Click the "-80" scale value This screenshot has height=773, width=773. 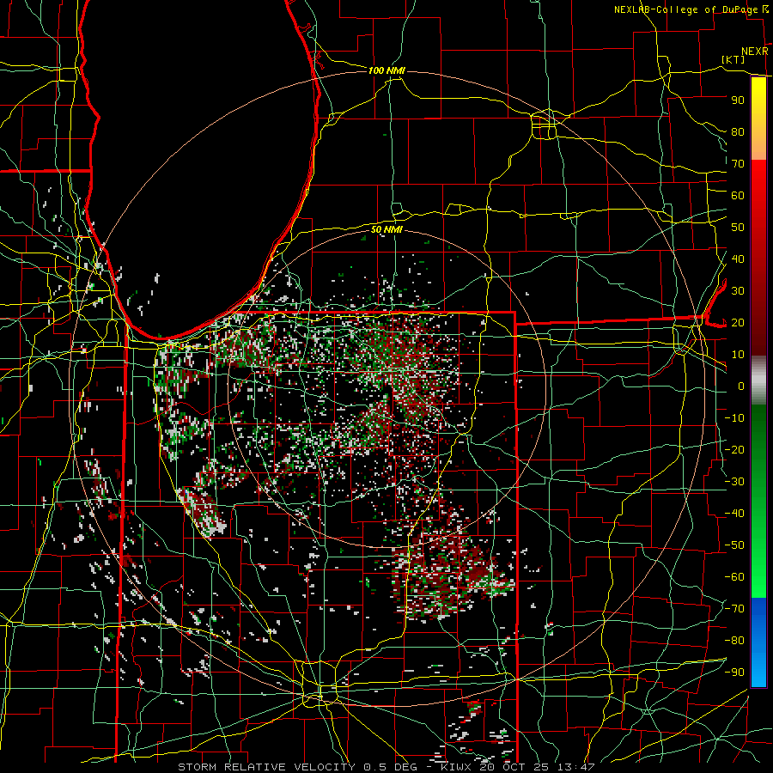pyautogui.click(x=734, y=641)
